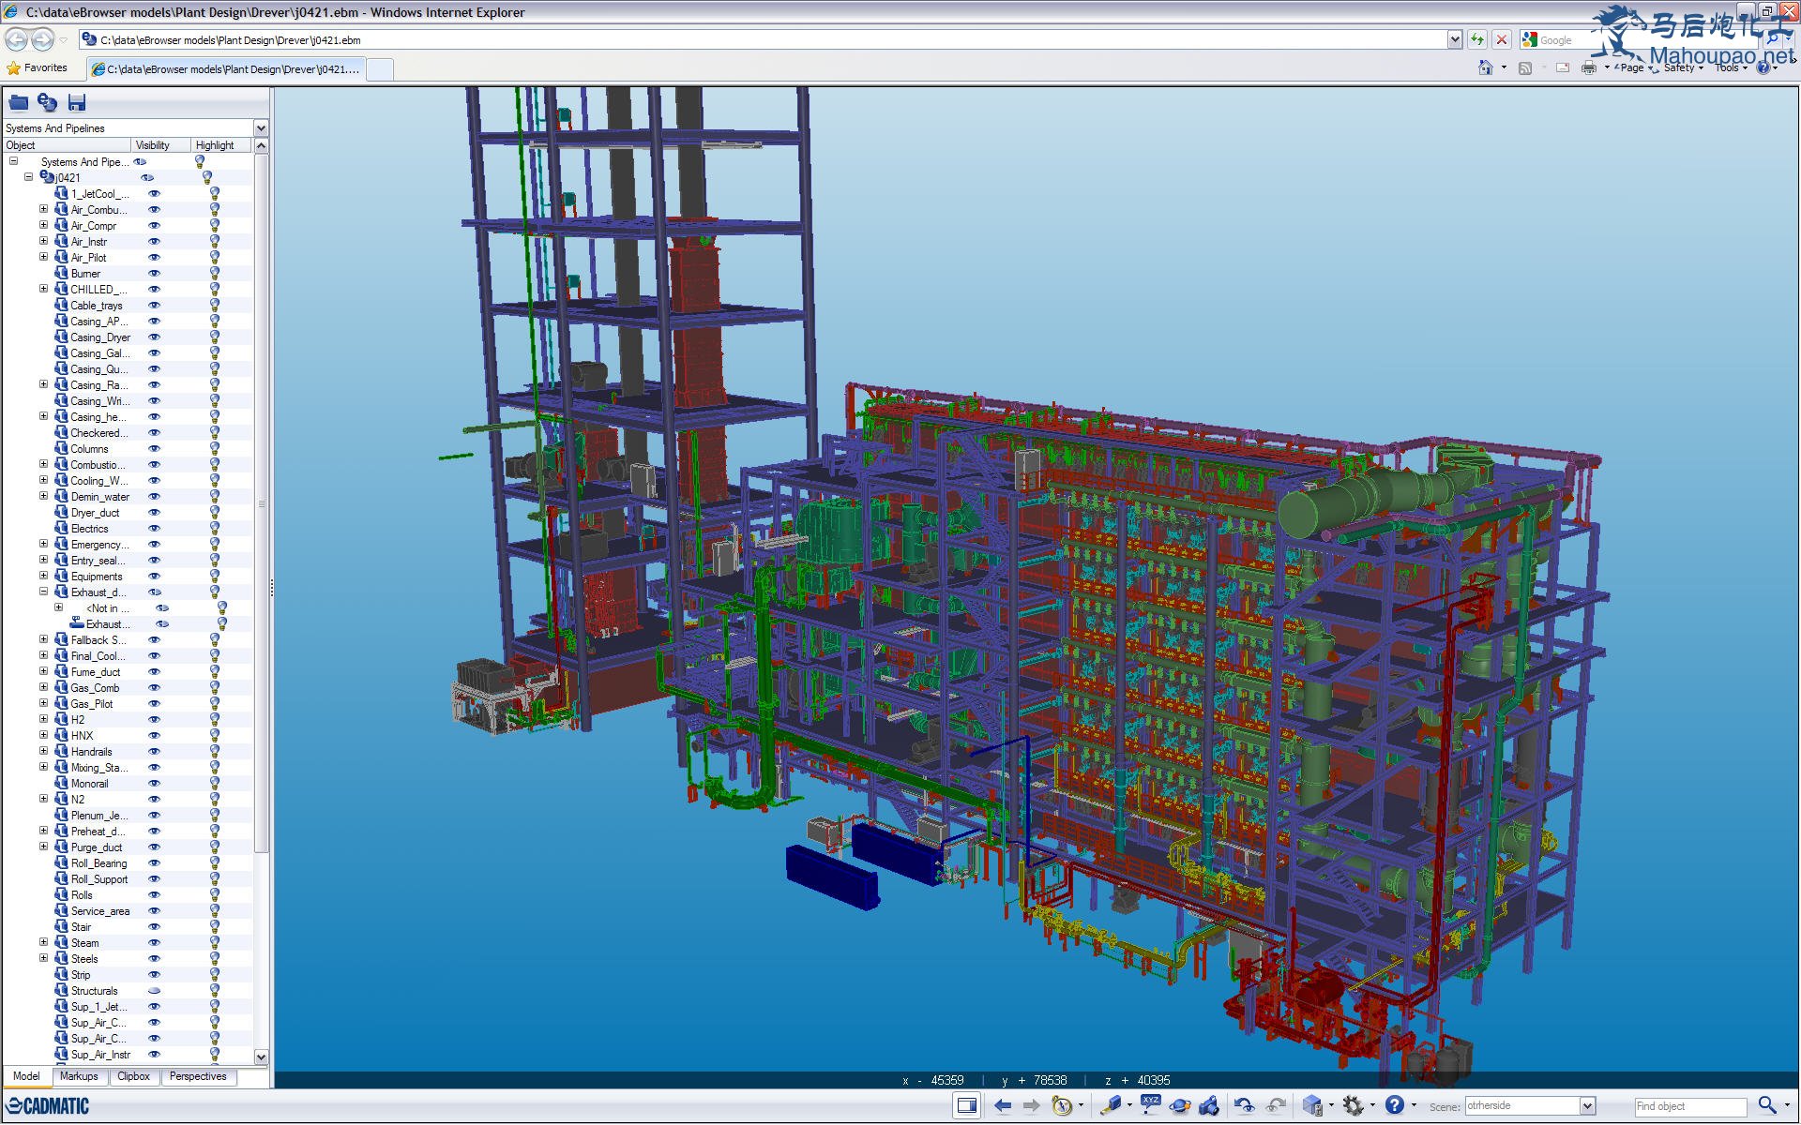Toggle highlight bulb for Handrails
1801x1125 pixels.
[214, 752]
